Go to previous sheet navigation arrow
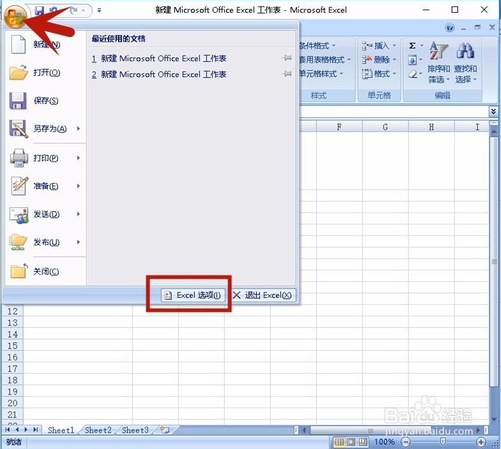The width and height of the screenshot is (501, 449). tap(17, 430)
